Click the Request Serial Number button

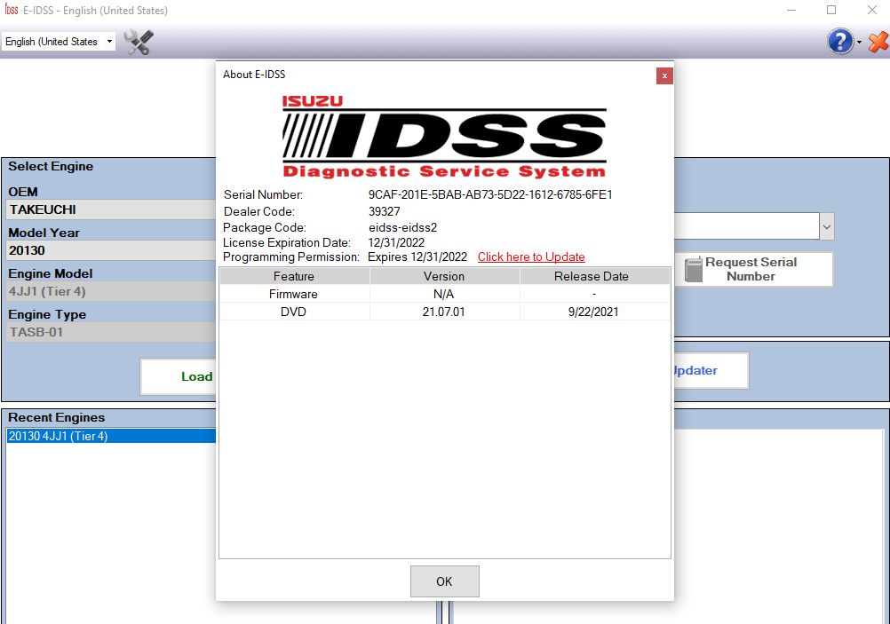pos(751,269)
